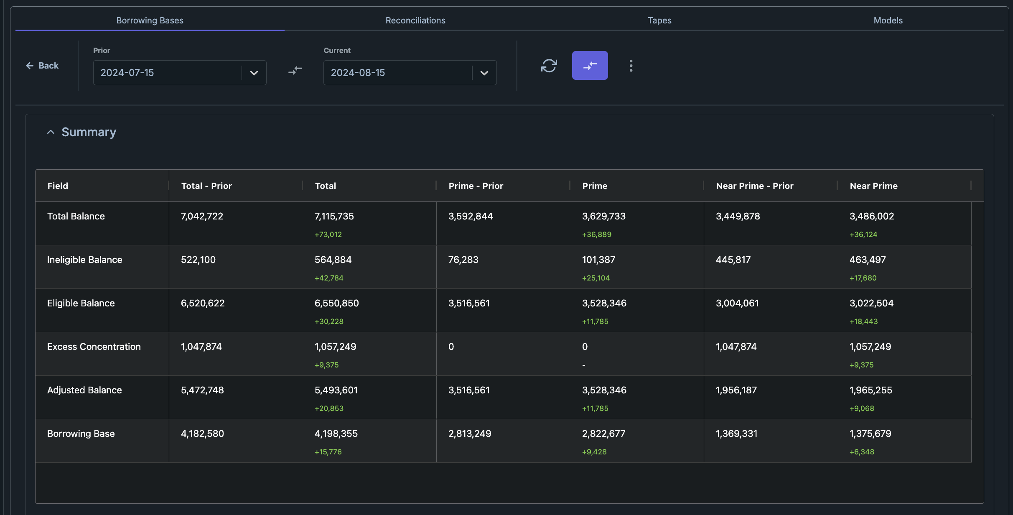
Task: Open the Prior date dropdown arrow
Action: pos(254,73)
